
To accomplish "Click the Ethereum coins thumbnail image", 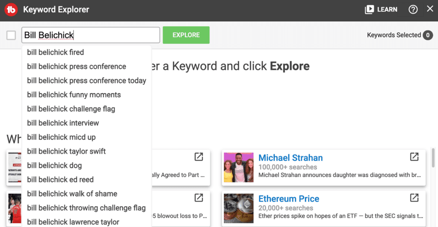I will (x=239, y=208).
